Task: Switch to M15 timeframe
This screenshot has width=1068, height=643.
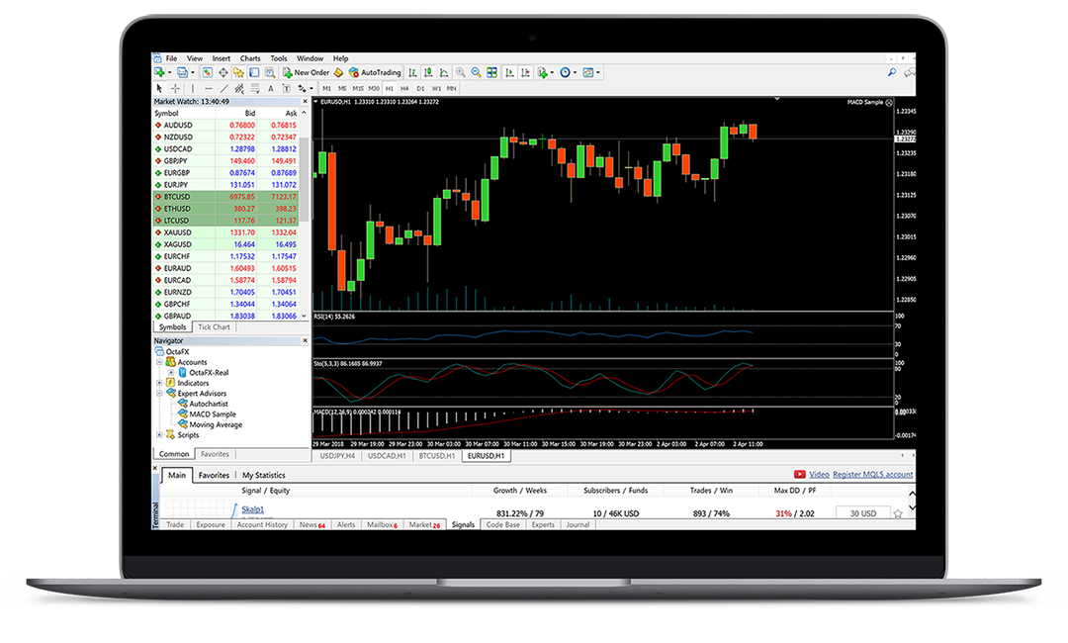Action: (358, 89)
